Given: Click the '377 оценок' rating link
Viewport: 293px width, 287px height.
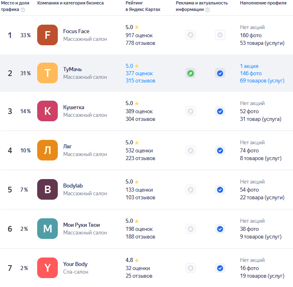Looking at the screenshot, I should pos(139,73).
